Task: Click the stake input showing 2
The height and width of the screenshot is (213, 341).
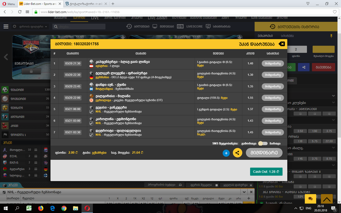Action: [x=296, y=49]
